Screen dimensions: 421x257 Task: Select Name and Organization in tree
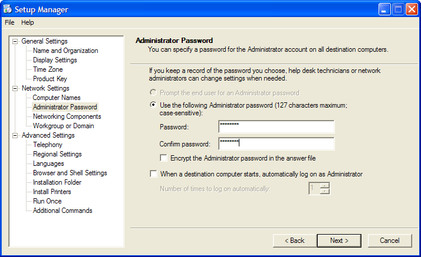click(x=65, y=51)
